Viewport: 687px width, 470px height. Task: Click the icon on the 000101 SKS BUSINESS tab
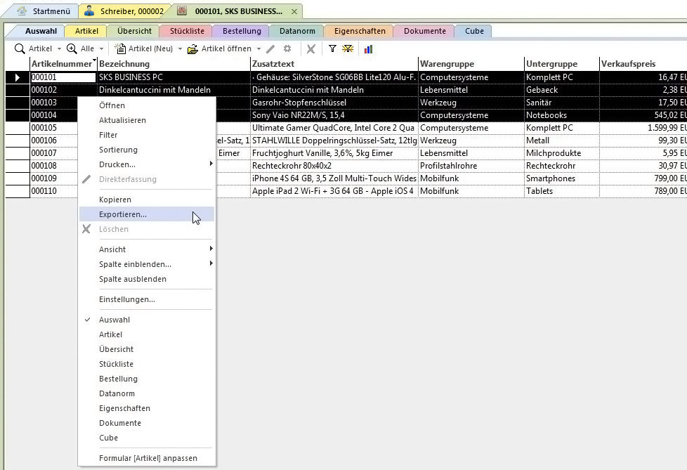pyautogui.click(x=182, y=11)
